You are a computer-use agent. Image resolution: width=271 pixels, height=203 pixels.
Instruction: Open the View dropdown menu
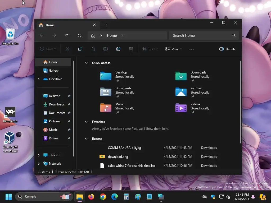[174, 49]
